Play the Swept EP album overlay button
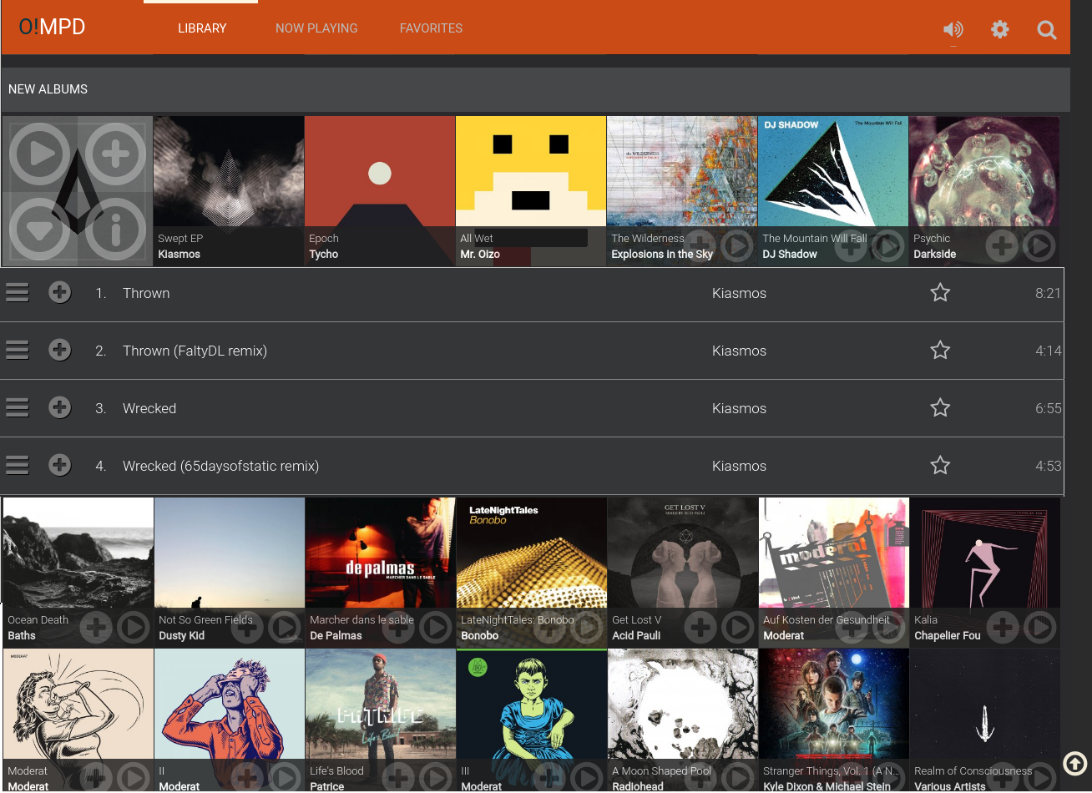 pyautogui.click(x=39, y=154)
